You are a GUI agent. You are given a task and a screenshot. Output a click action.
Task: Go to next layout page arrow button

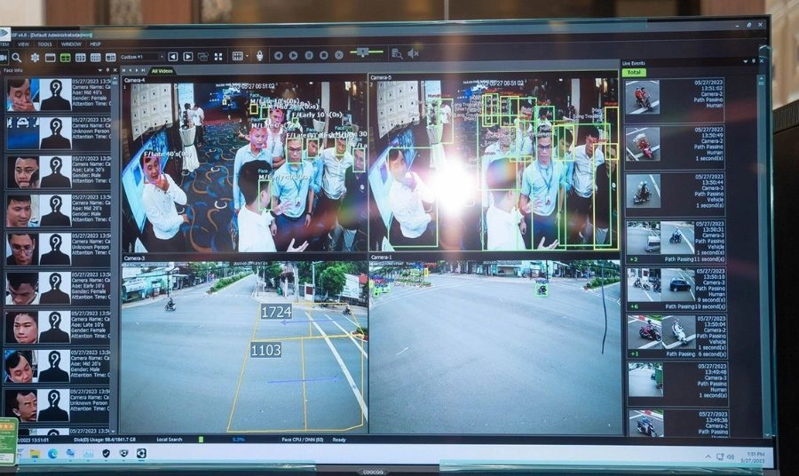188,57
